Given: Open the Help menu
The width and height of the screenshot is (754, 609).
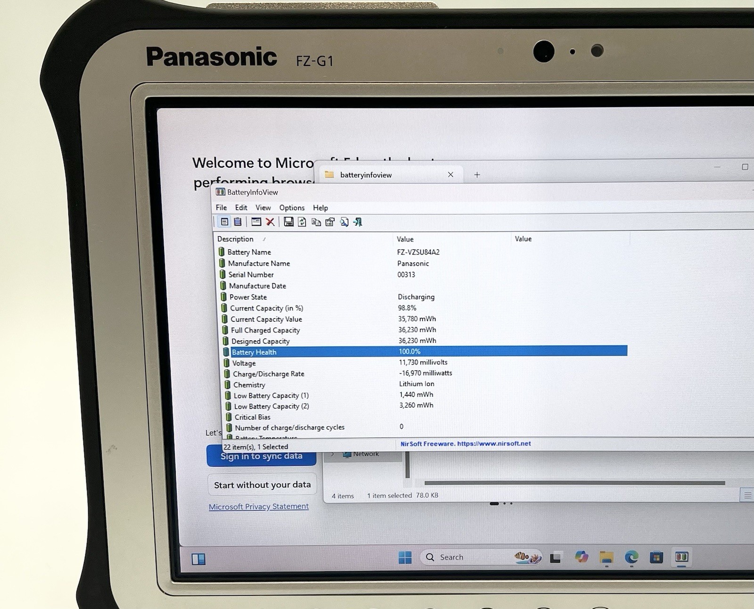Looking at the screenshot, I should coord(320,207).
